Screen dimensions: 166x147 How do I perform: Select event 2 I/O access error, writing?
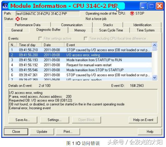[80, 55]
